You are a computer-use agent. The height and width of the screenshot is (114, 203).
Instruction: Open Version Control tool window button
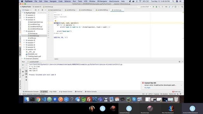(66, 92)
